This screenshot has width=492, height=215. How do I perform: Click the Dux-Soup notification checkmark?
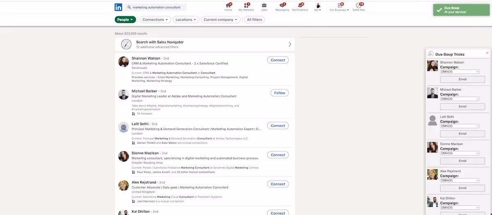[439, 10]
